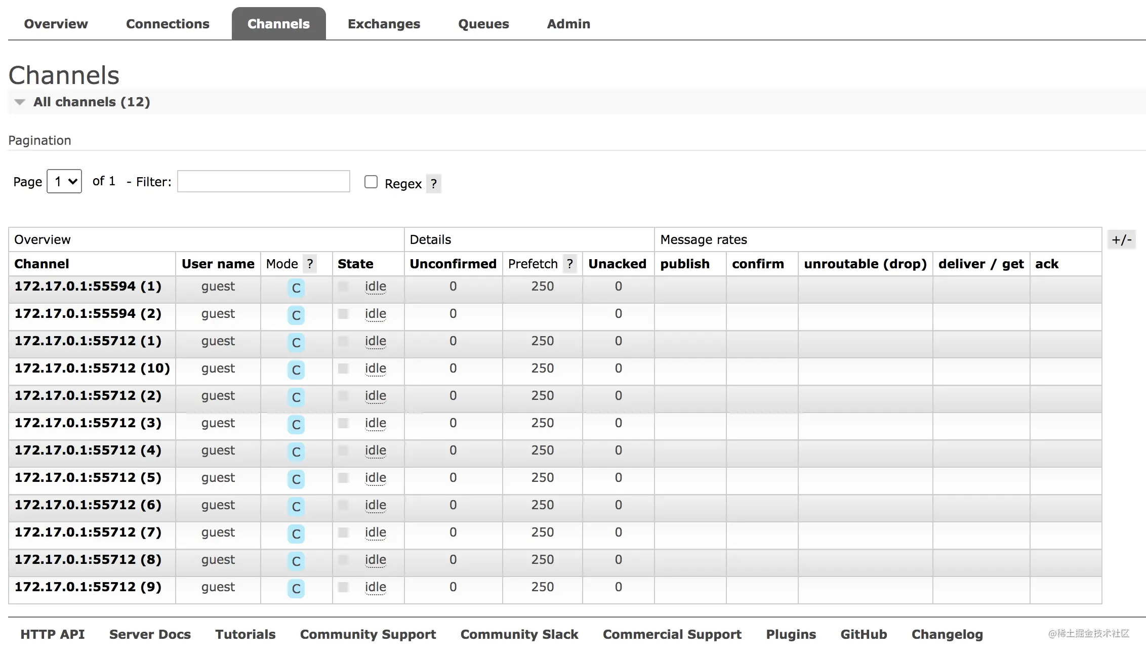Open the Plugins footer link
The image size is (1146, 655).
[x=791, y=635]
